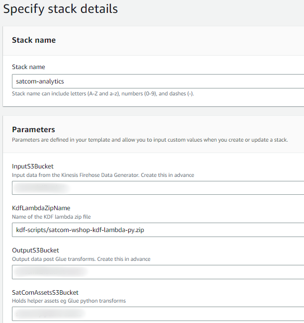Click the 'Output data post Glue transforms' description
The image size is (304, 323).
click(81, 259)
